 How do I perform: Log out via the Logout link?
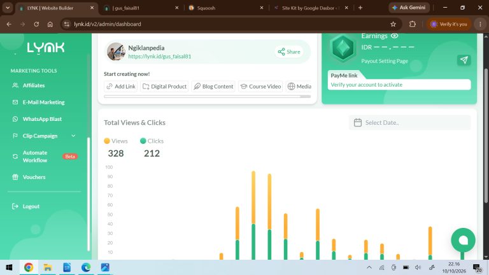click(26, 206)
